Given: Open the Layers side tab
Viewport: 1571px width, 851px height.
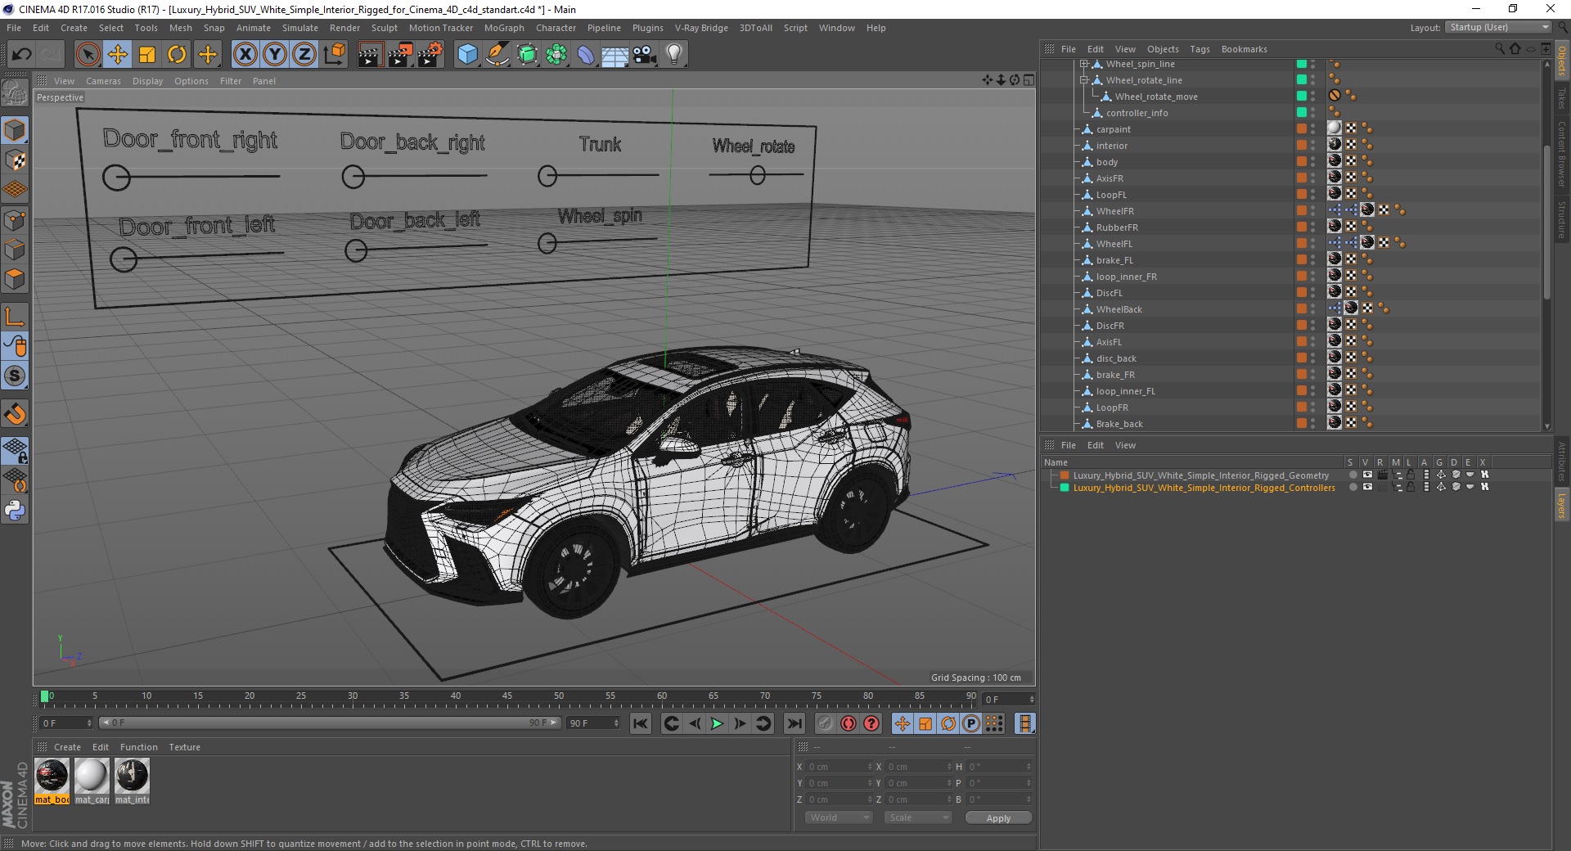Looking at the screenshot, I should coord(1561,505).
